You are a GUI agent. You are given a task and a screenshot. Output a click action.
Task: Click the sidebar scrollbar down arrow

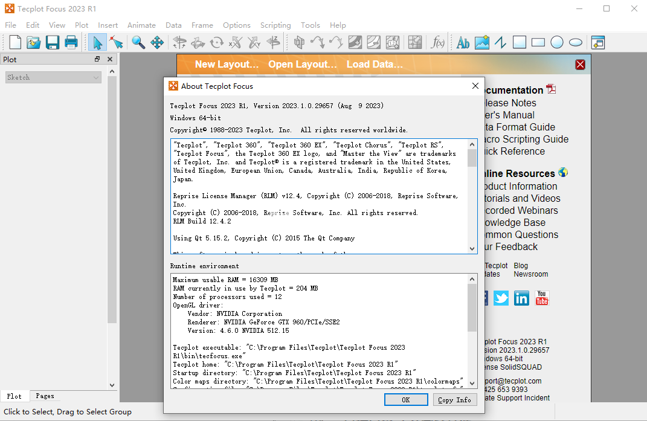click(x=112, y=385)
